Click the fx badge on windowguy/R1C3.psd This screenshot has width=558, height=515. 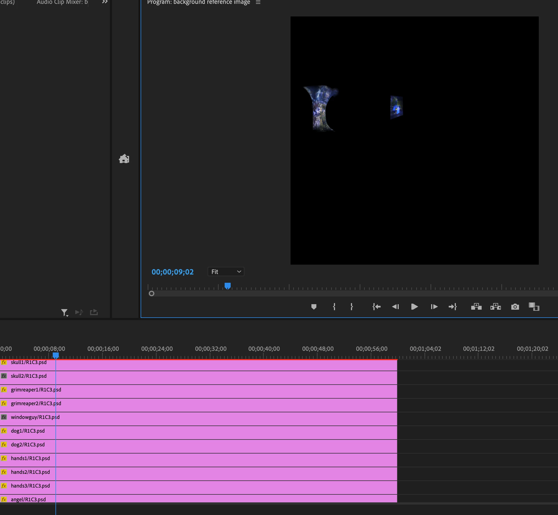pos(4,417)
